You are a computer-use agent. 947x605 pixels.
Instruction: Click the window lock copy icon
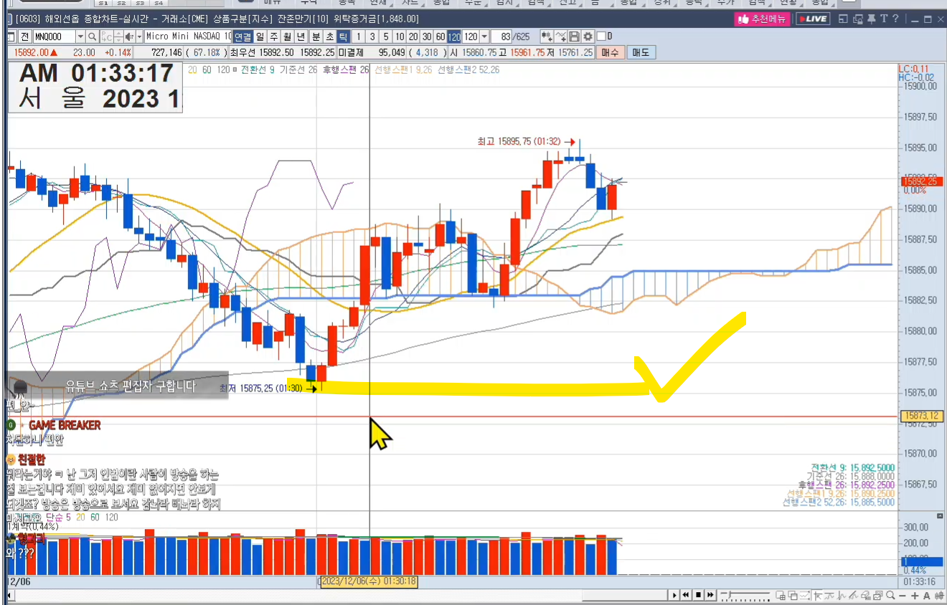[x=858, y=19]
